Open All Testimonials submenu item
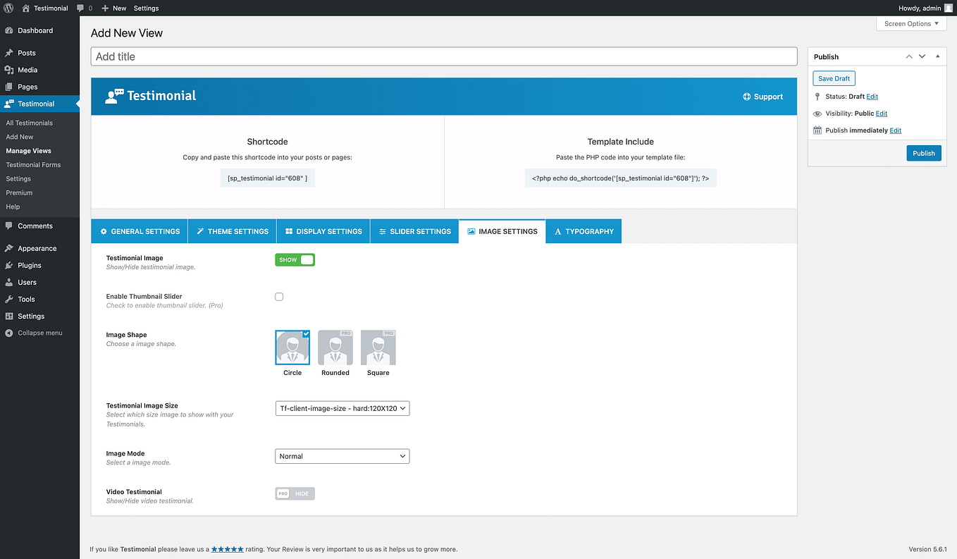The image size is (957, 559). [30, 123]
